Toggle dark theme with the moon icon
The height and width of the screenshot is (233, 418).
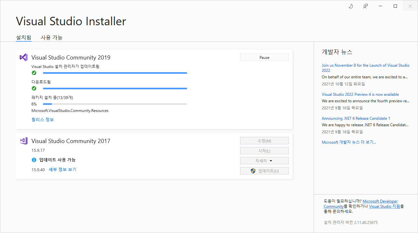pos(351,6)
